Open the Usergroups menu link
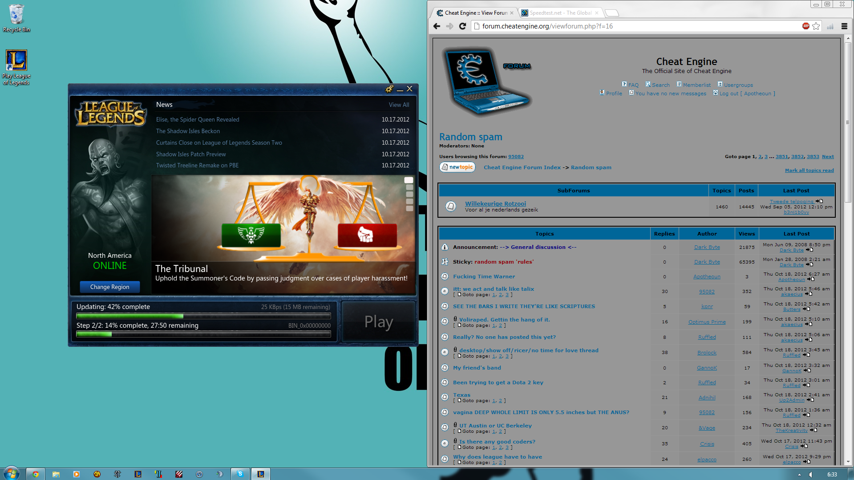The width and height of the screenshot is (854, 480). coord(735,85)
